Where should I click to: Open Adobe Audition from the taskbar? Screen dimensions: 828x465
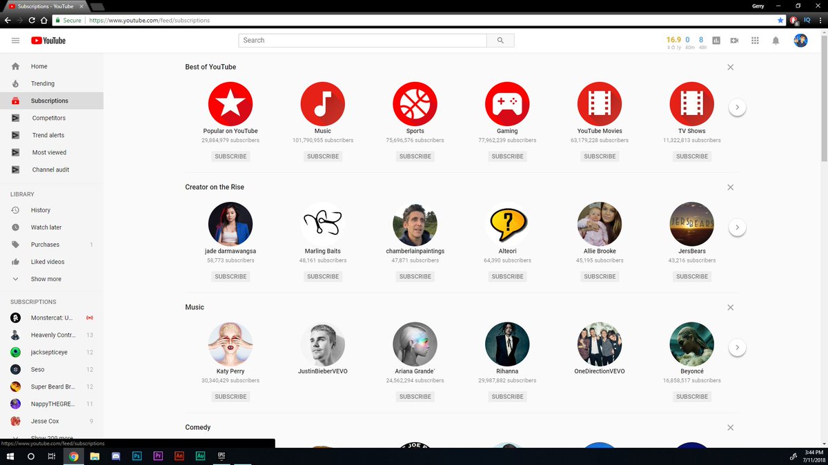coord(201,456)
